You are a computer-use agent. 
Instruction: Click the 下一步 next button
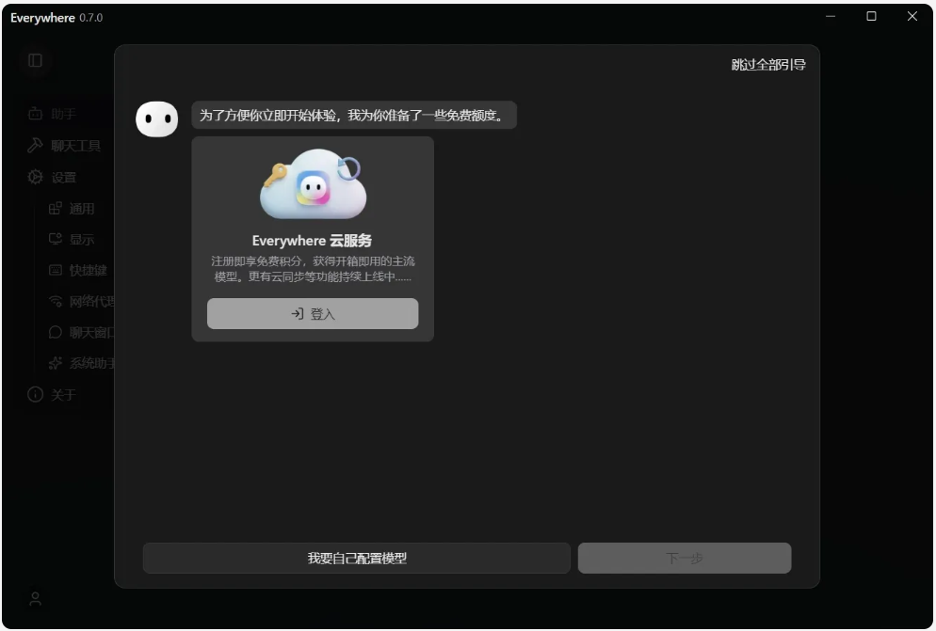pyautogui.click(x=685, y=559)
